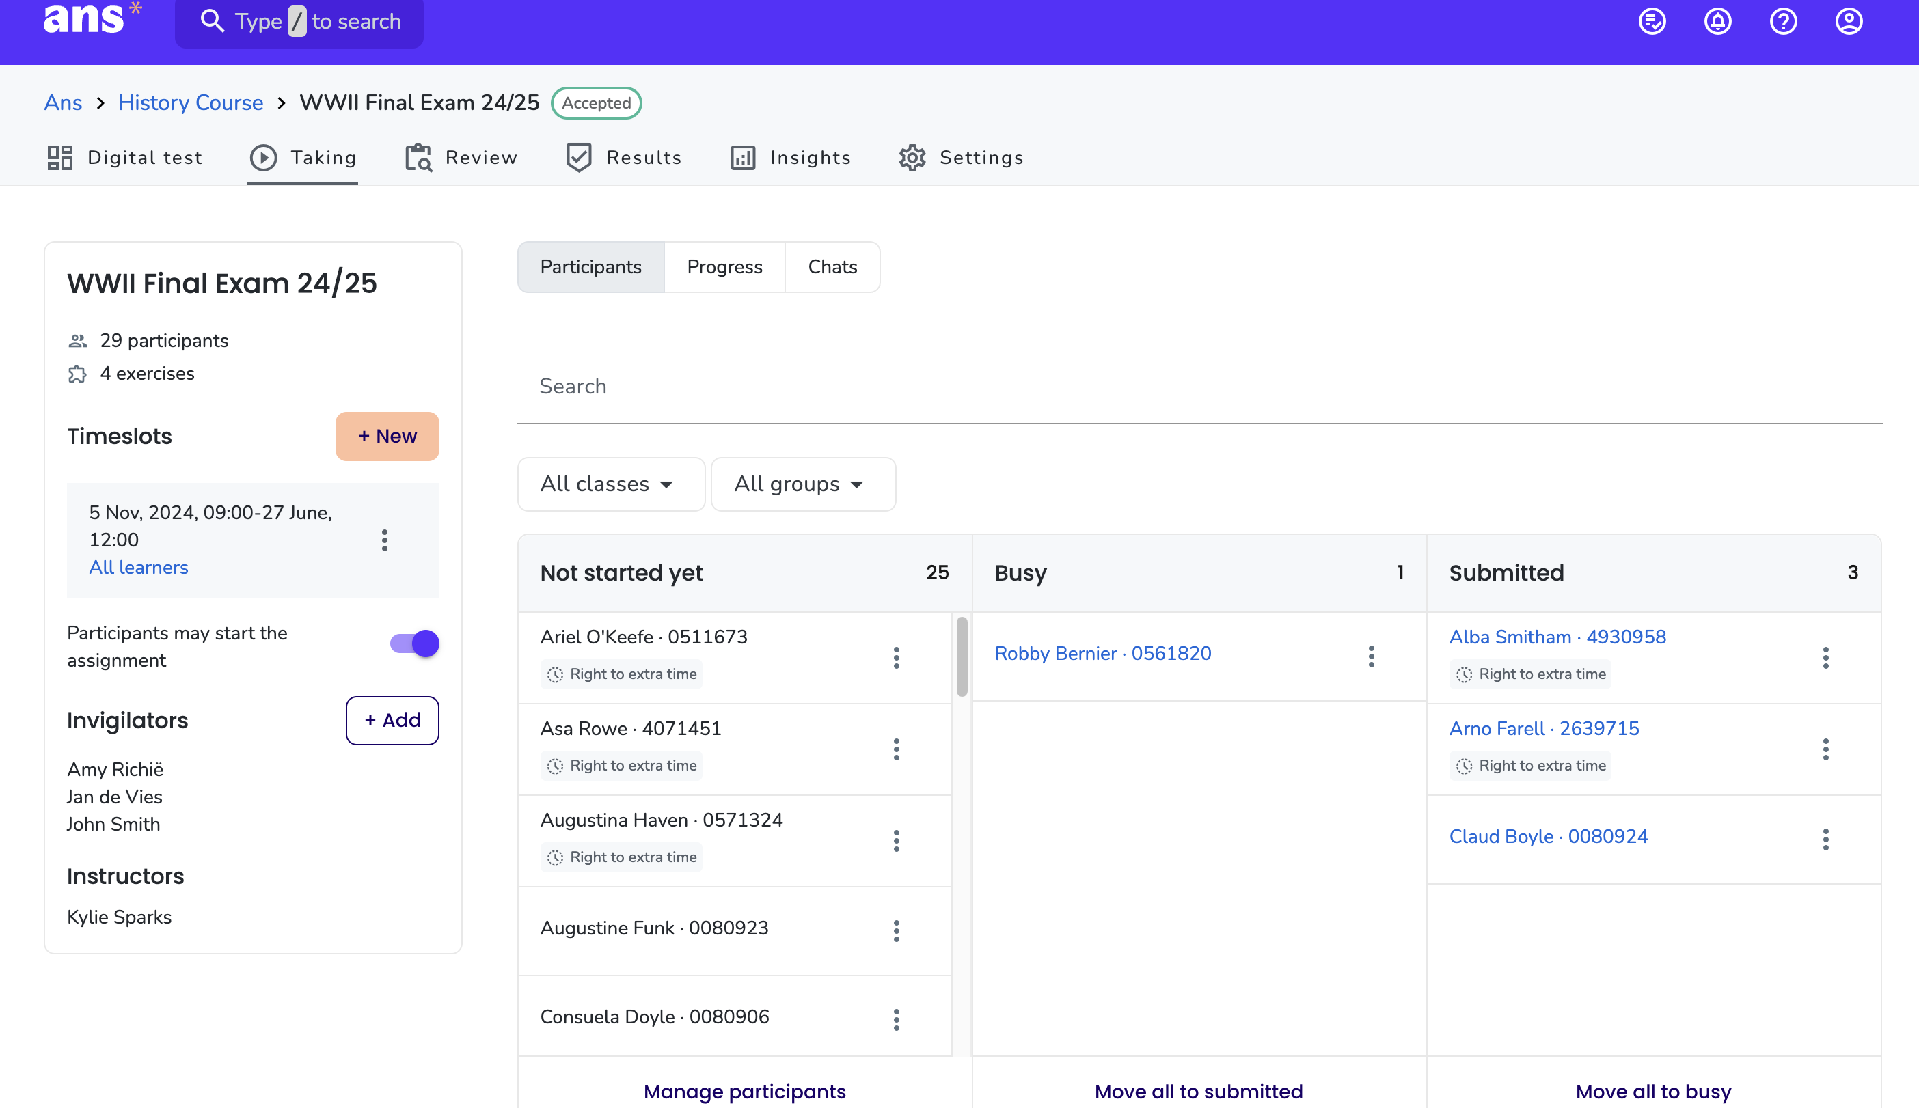The image size is (1919, 1108).
Task: Expand the All classes dropdown
Action: point(610,484)
